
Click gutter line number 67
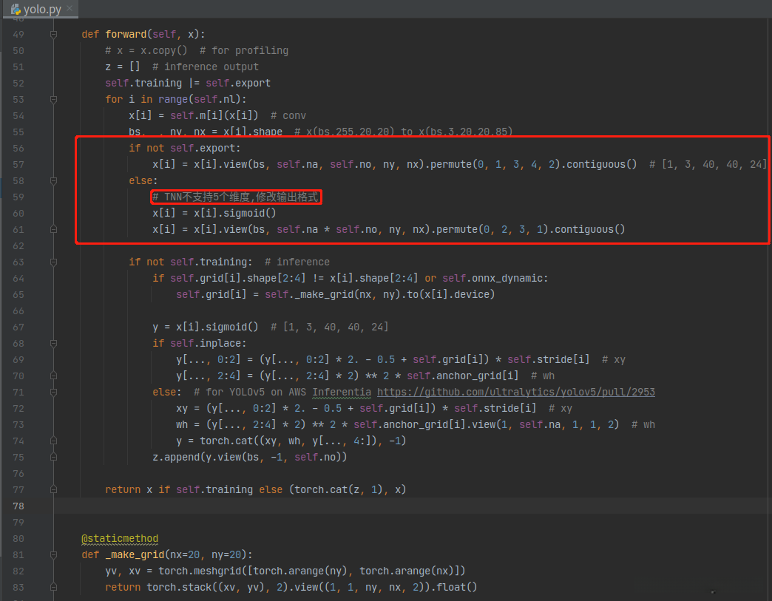point(18,327)
